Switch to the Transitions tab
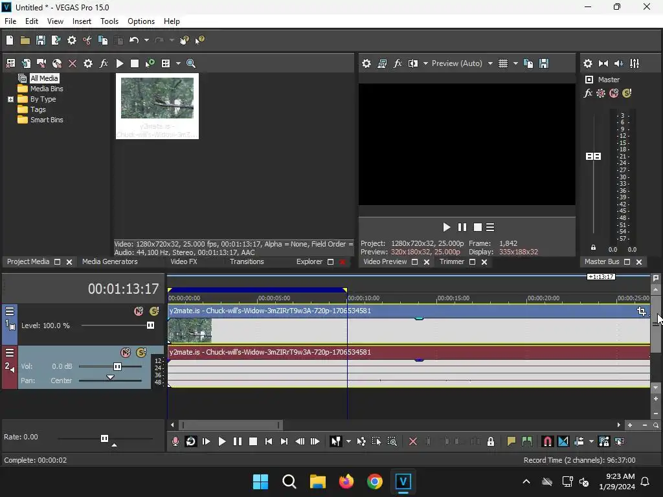Screen dimensions: 663x497 tap(247, 261)
